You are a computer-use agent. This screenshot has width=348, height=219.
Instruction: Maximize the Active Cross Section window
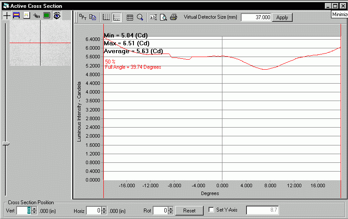pyautogui.click(x=335, y=6)
